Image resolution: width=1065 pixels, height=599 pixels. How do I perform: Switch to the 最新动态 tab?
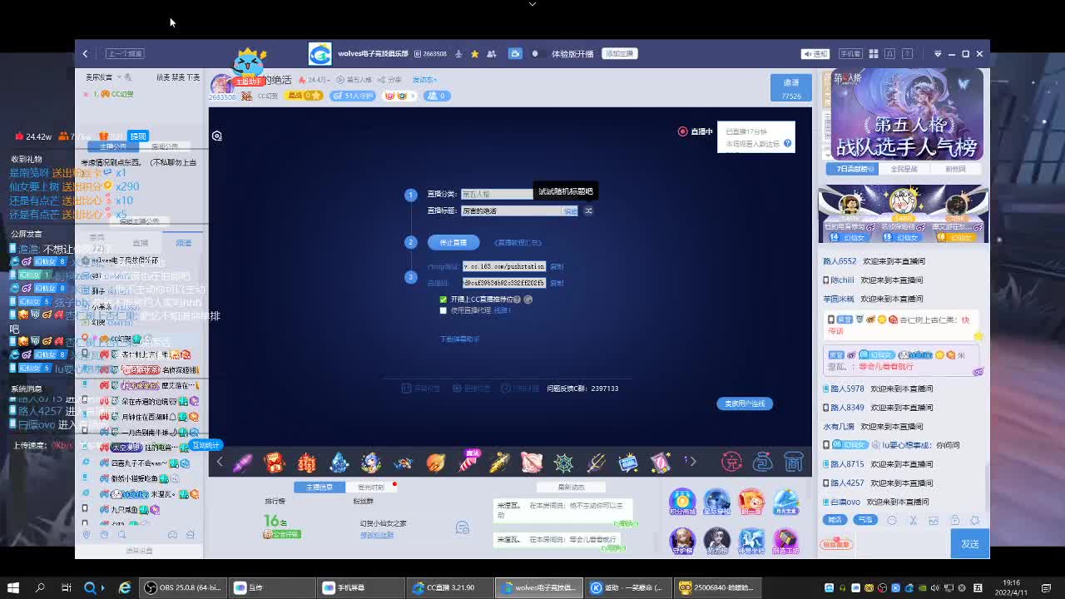[572, 487]
